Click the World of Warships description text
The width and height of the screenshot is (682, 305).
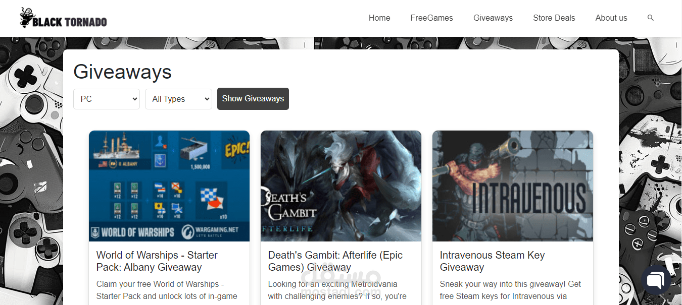tap(167, 290)
